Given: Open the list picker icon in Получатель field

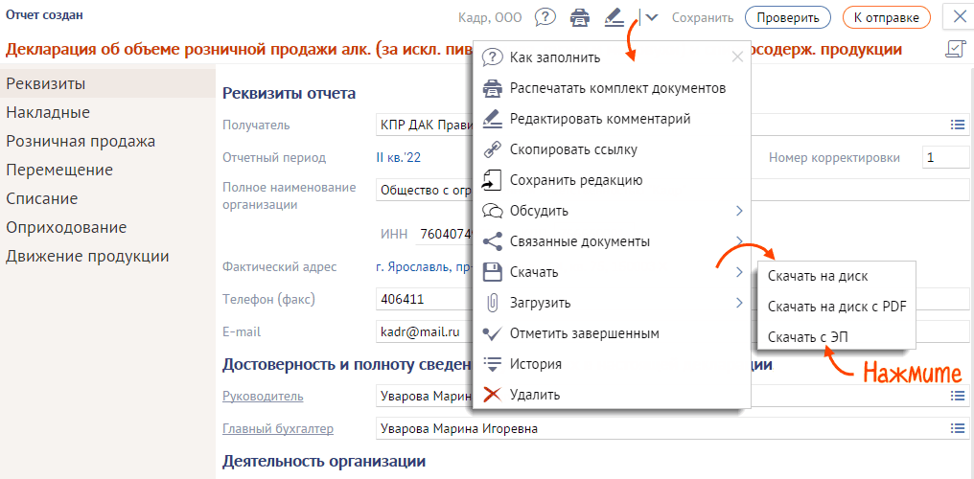Looking at the screenshot, I should pos(957,125).
